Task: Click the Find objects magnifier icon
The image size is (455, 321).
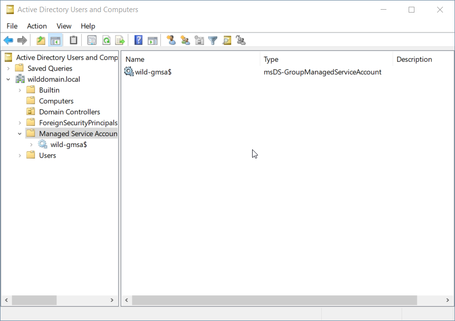Action: pos(227,41)
